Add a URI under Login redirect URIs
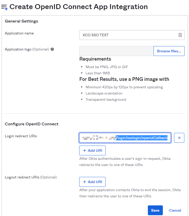 (92, 150)
